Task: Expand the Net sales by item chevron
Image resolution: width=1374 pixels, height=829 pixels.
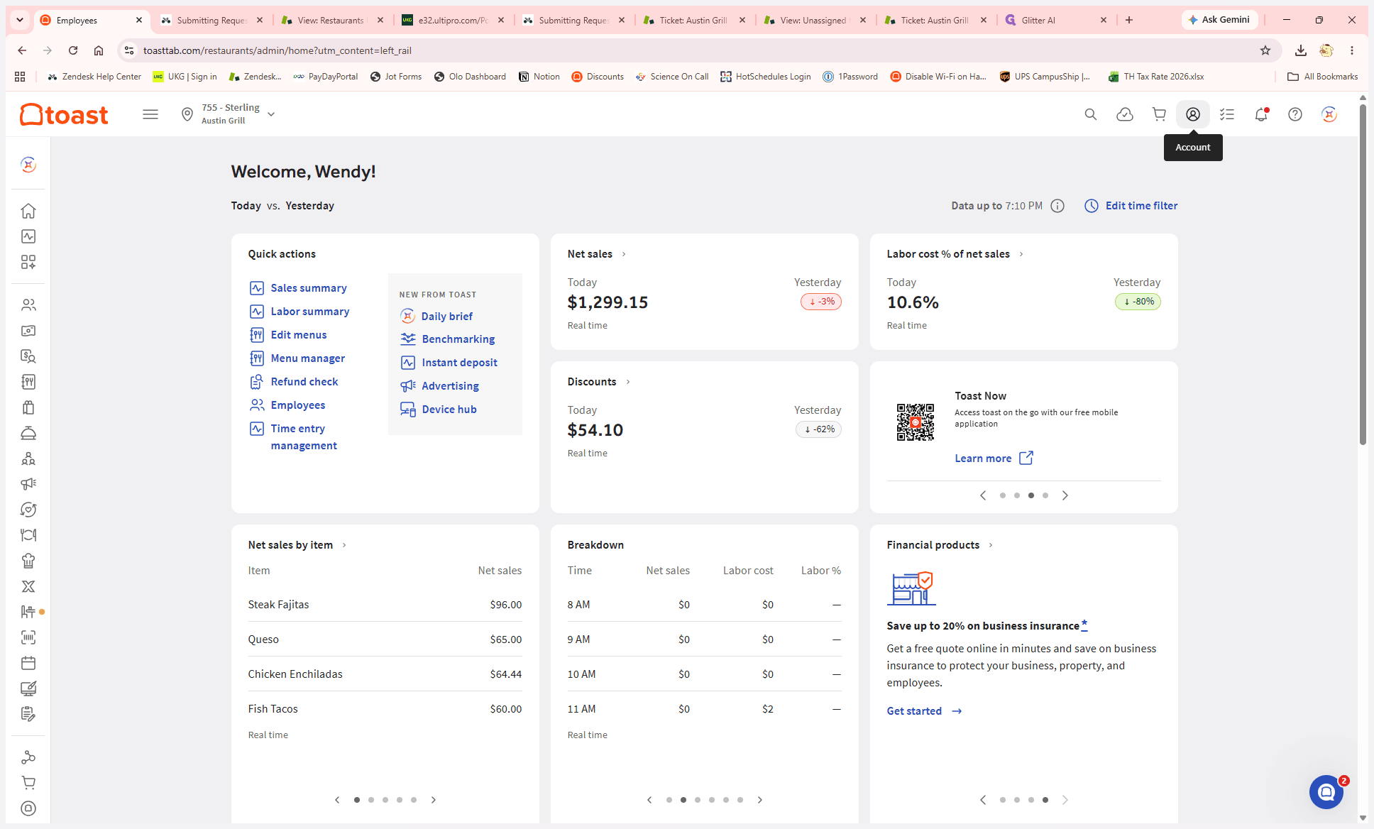Action: pos(344,545)
